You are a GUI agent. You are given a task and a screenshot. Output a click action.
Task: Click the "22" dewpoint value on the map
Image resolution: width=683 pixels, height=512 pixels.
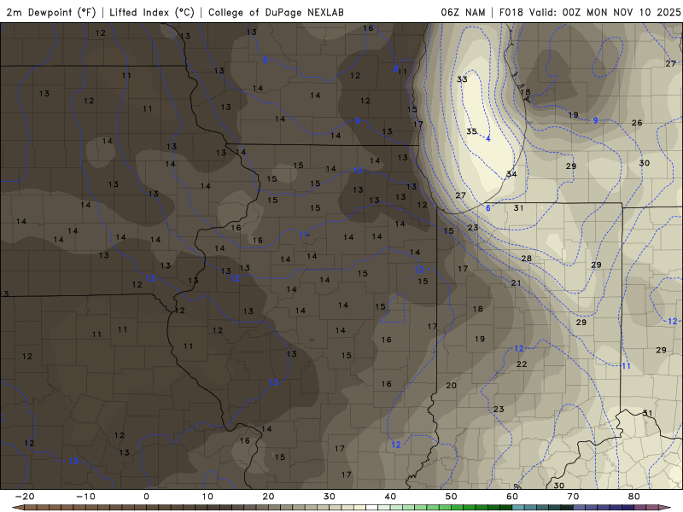coord(522,364)
